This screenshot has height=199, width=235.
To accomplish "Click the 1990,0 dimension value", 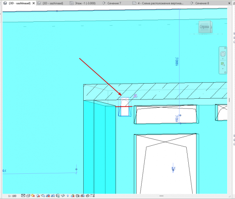I will coord(177,61).
